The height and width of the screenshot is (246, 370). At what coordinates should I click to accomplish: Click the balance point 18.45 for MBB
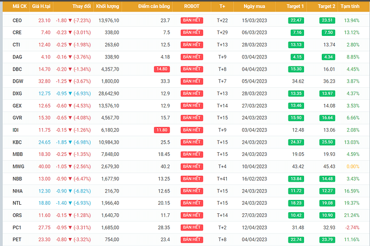(164, 154)
